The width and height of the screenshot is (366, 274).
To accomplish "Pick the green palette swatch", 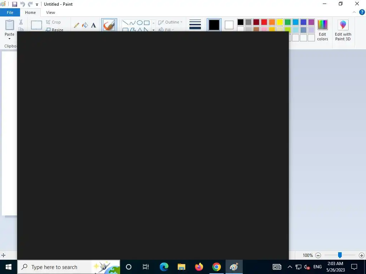I will (288, 22).
